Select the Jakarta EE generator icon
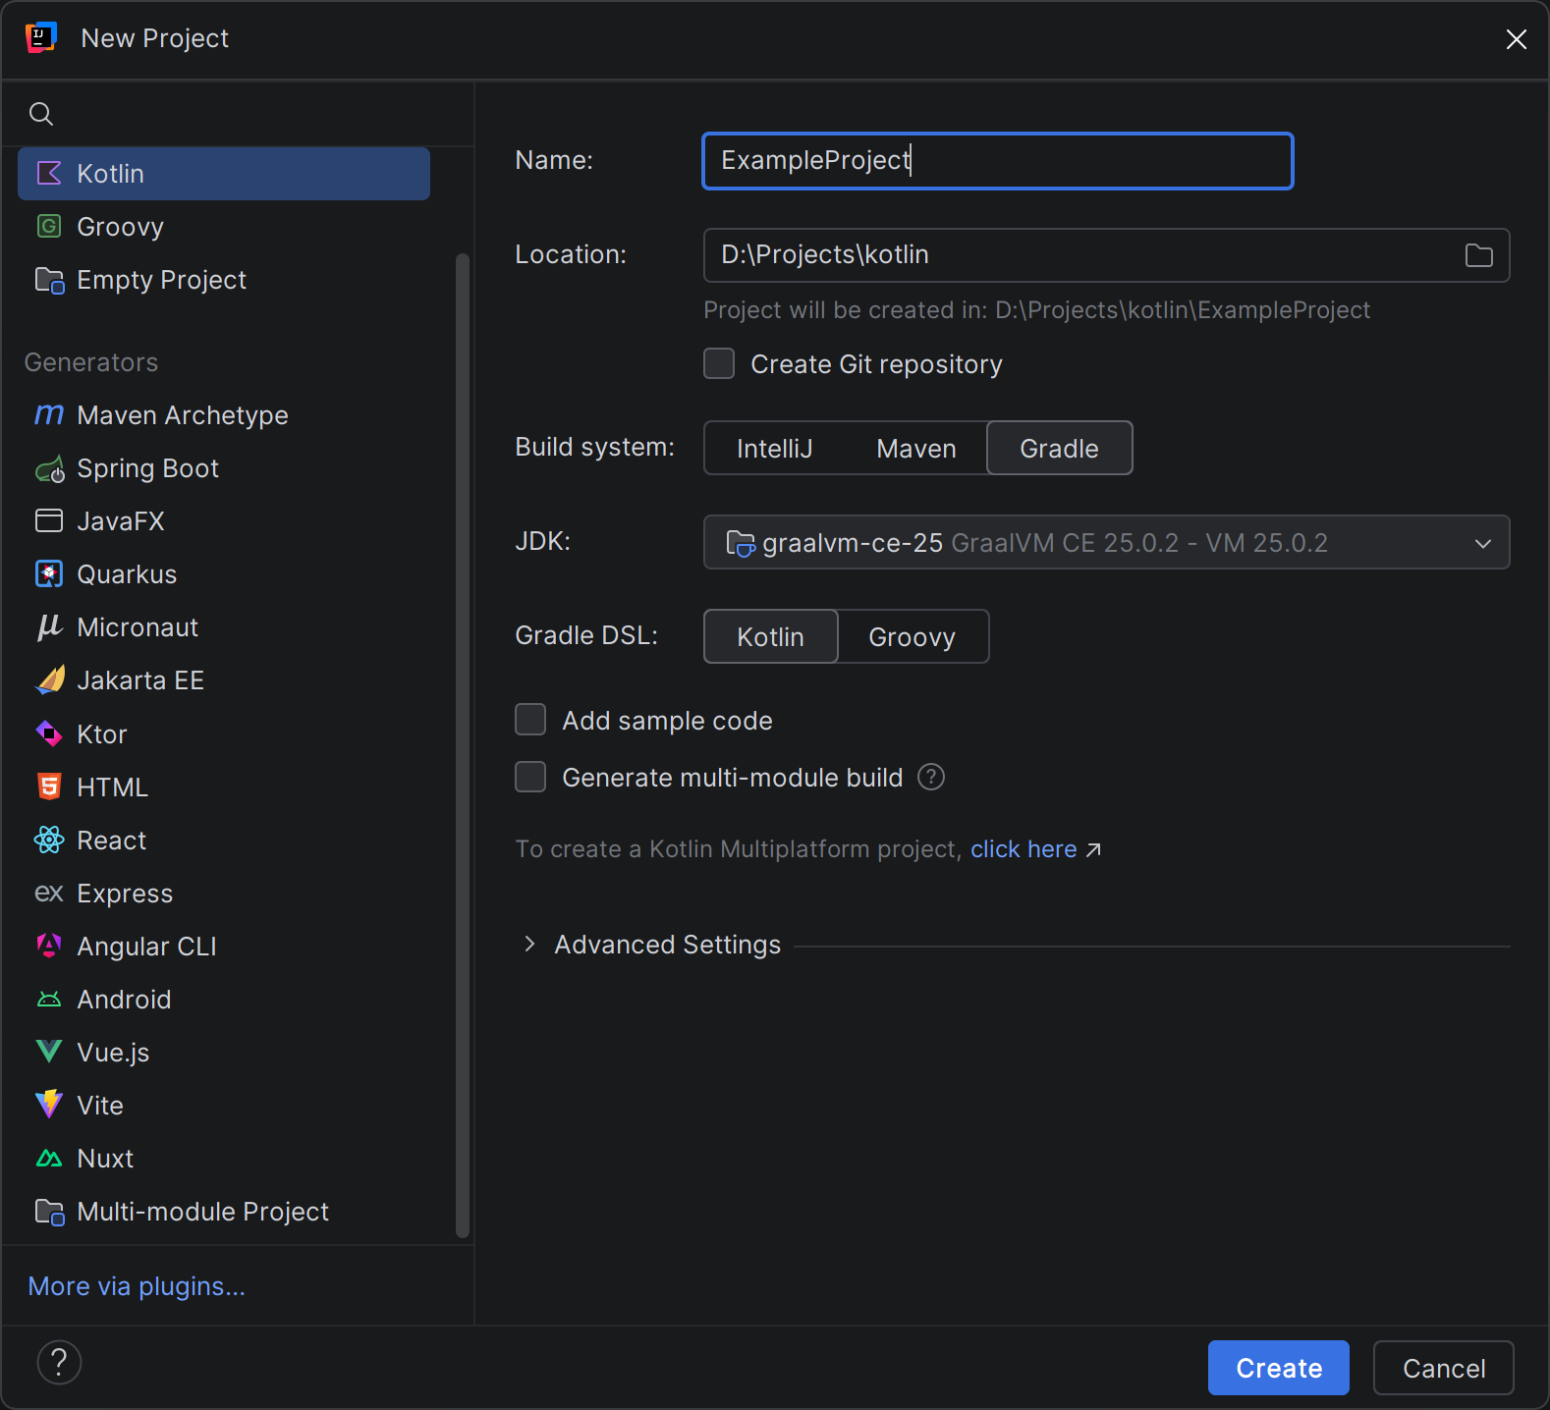The height and width of the screenshot is (1410, 1550). coord(49,680)
